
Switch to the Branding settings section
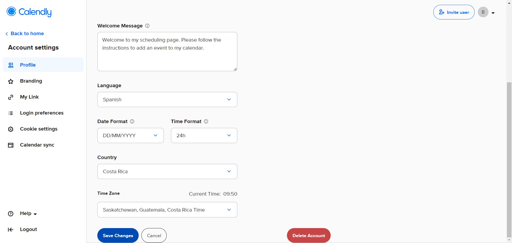point(31,81)
